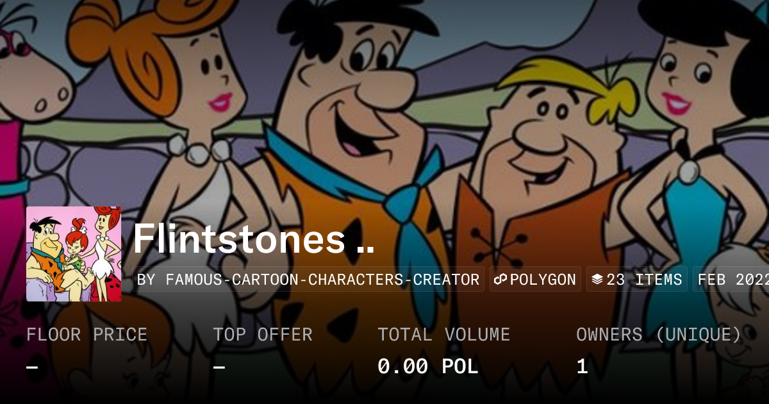Select the Flintstones collection title
The image size is (769, 404).
pos(254,239)
